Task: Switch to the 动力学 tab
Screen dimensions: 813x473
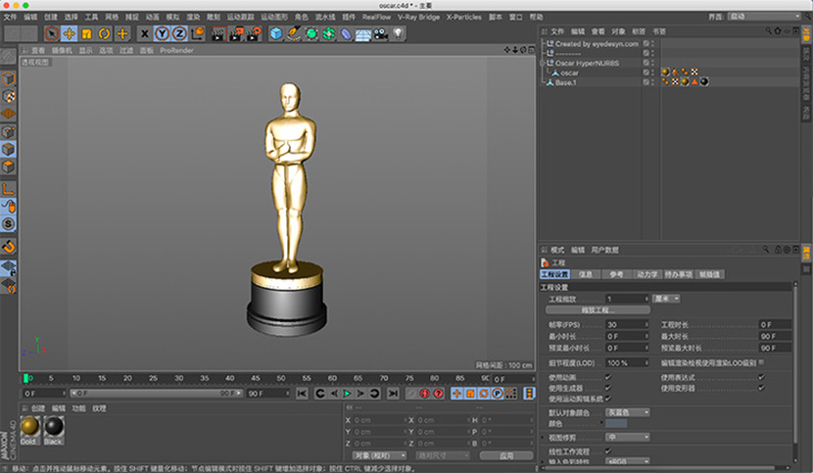Action: click(x=647, y=274)
